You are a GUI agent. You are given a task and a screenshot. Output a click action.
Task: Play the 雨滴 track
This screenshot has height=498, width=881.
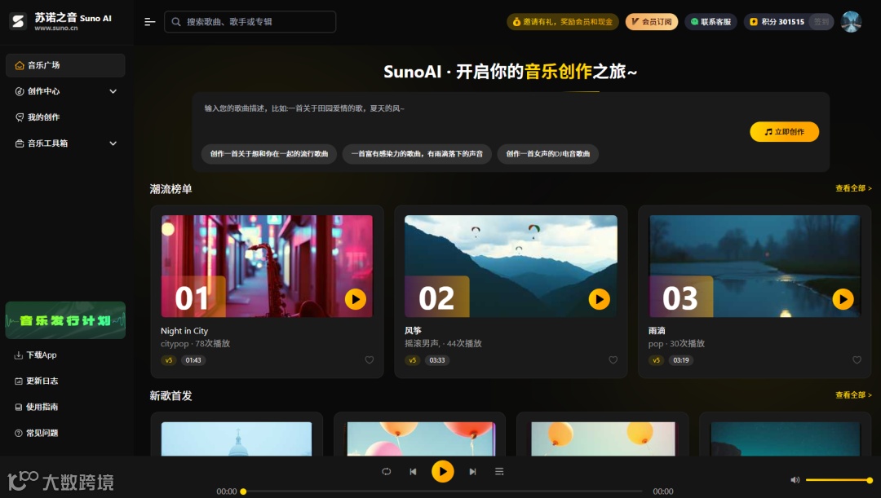coord(843,299)
